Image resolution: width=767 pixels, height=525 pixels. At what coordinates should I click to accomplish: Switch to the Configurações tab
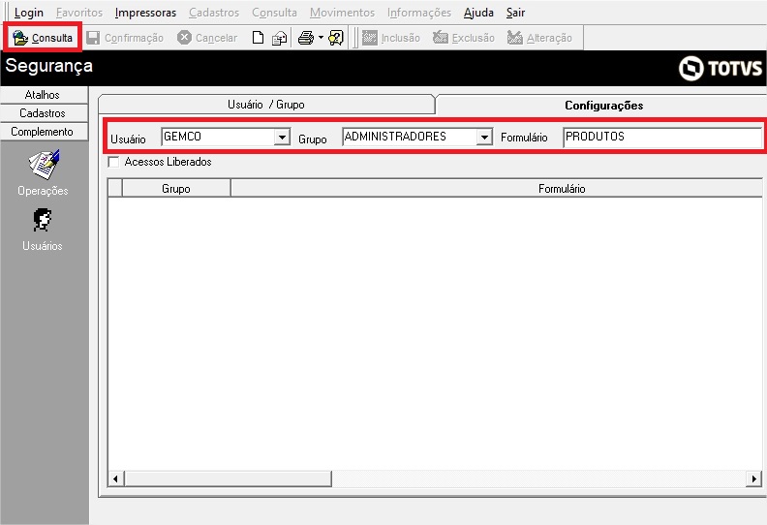[x=603, y=106]
